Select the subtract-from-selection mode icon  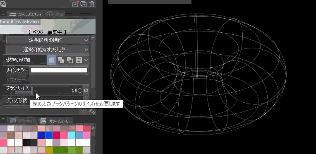70,60
